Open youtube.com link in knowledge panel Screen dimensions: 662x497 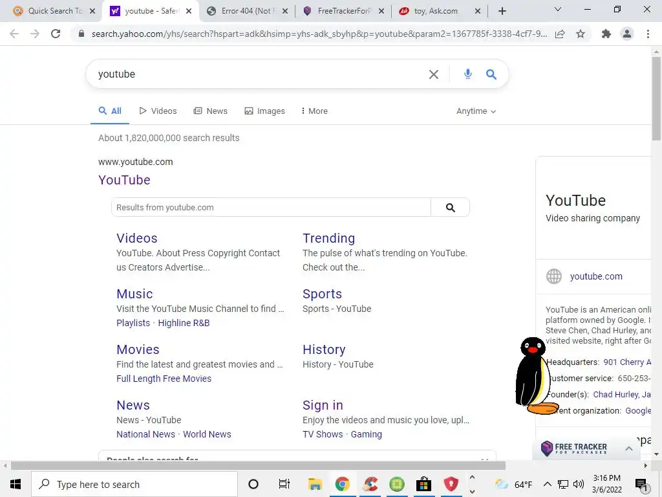595,277
